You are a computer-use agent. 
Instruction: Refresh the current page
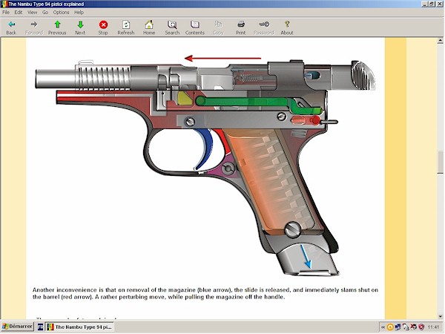tap(126, 27)
